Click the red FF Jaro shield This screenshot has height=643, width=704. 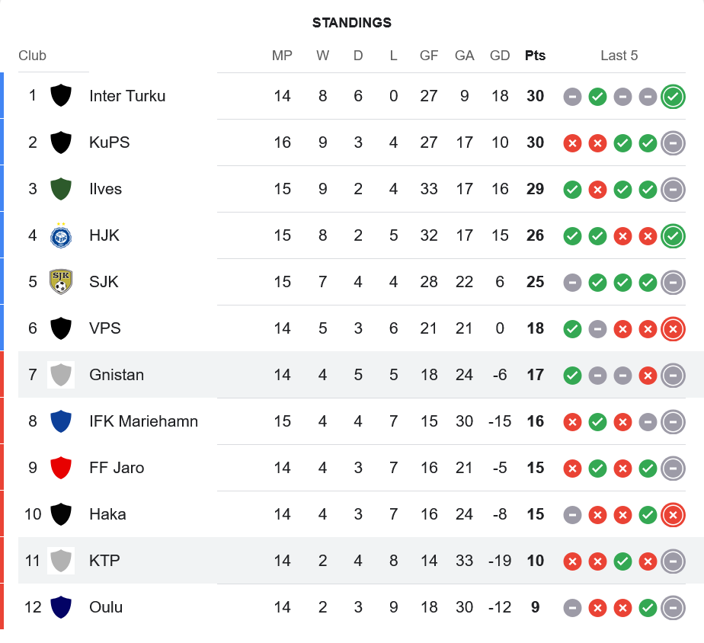pyautogui.click(x=61, y=468)
